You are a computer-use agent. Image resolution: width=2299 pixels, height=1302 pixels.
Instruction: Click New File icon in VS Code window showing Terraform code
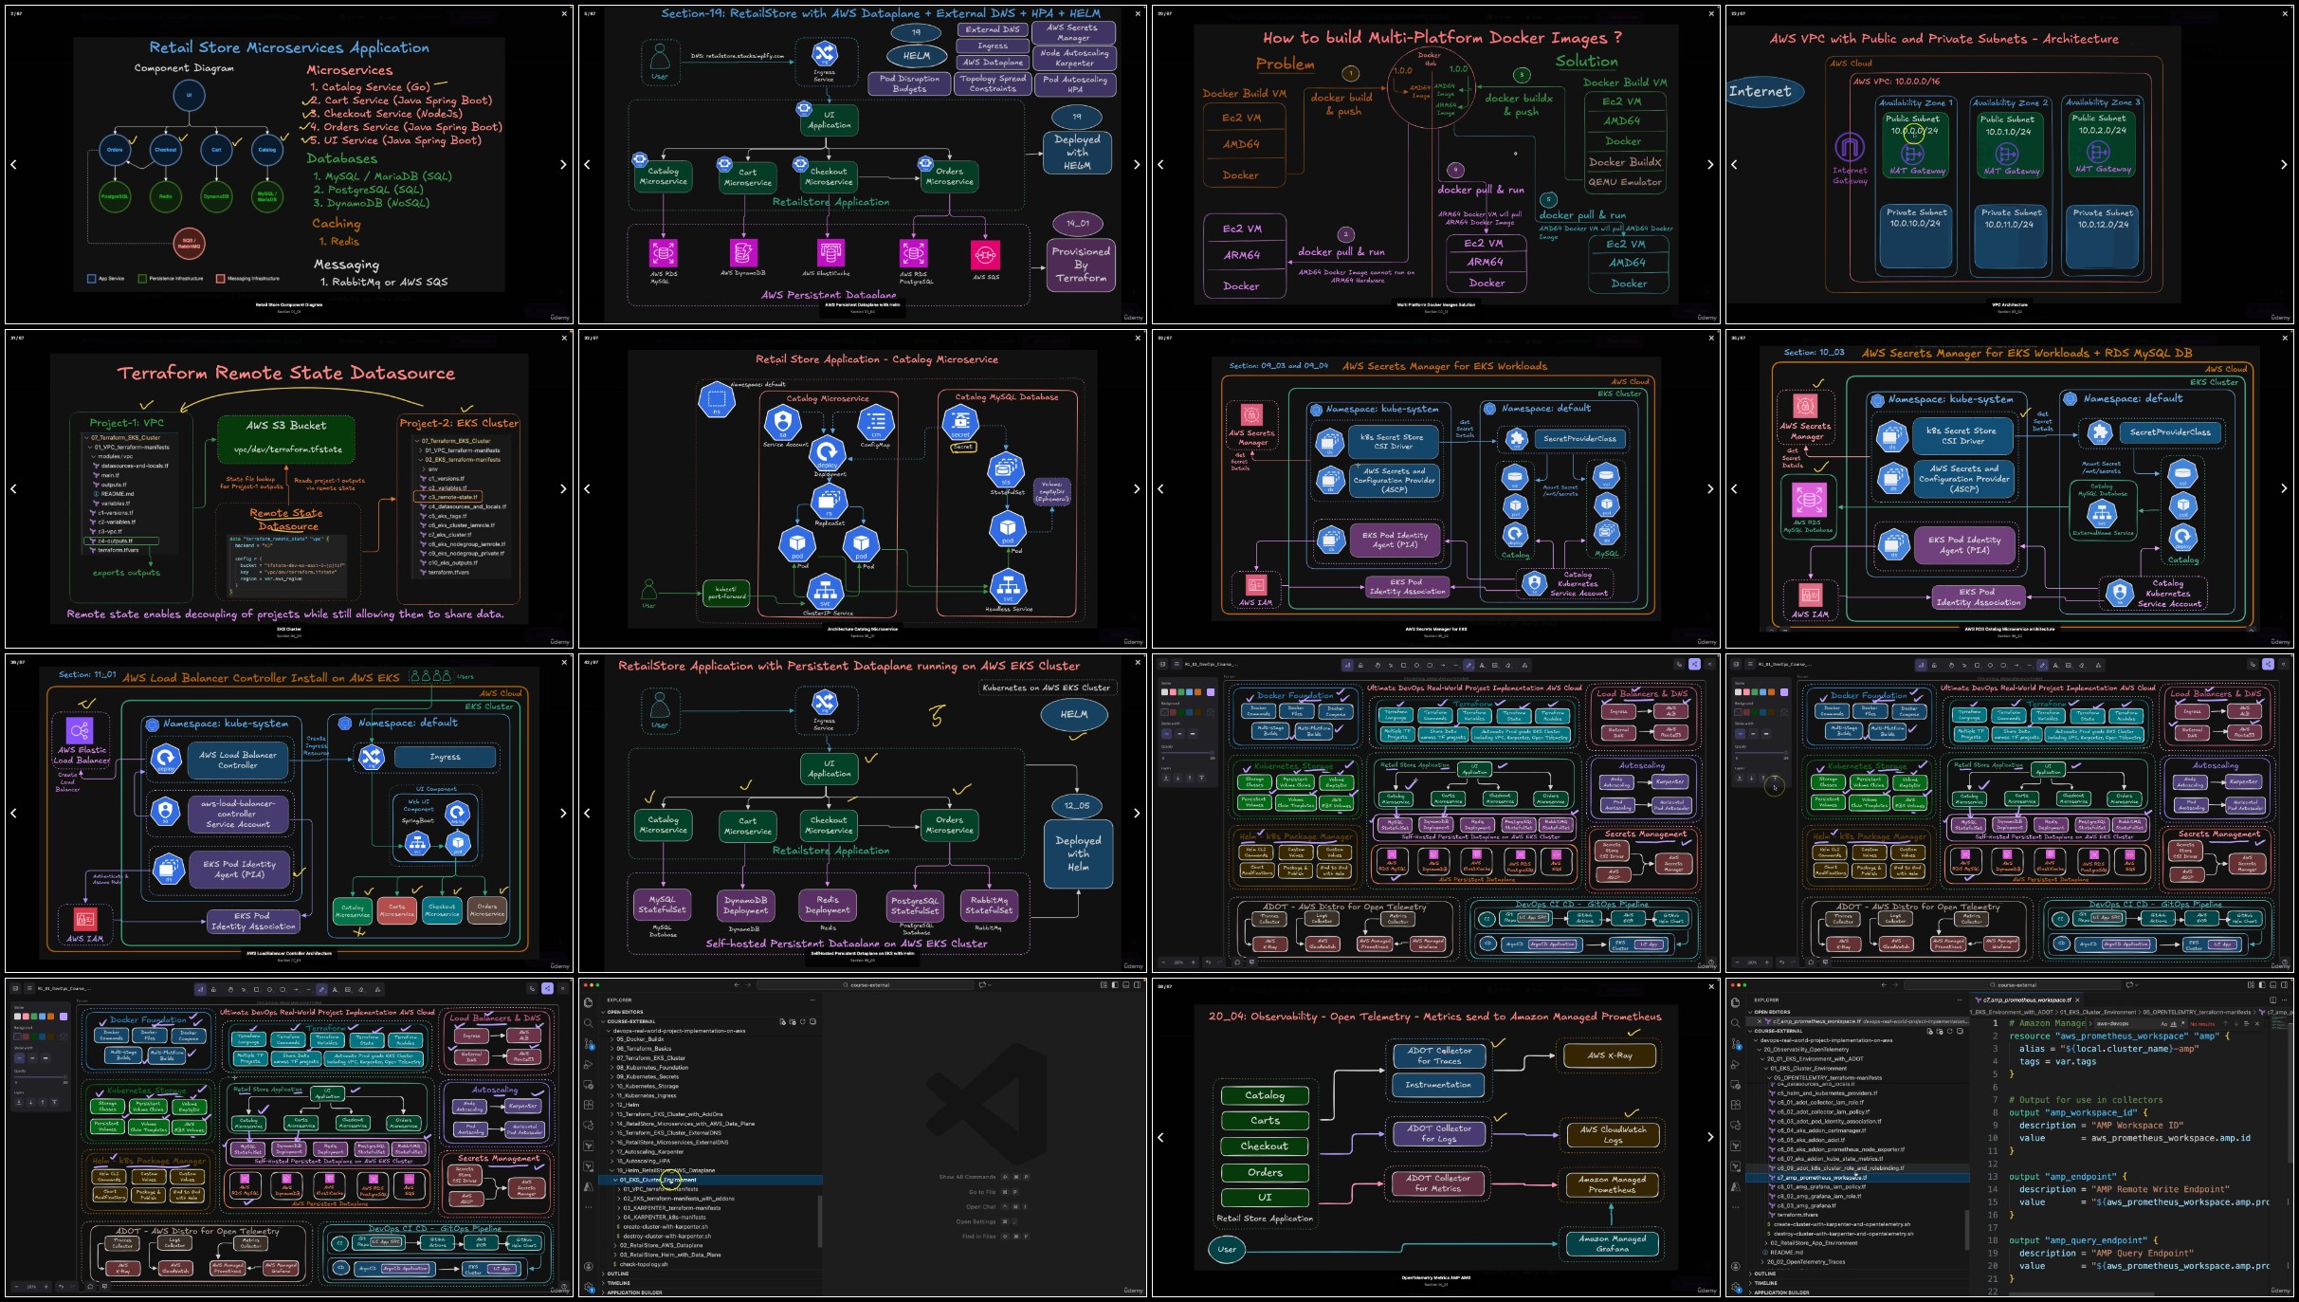pyautogui.click(x=1930, y=1031)
